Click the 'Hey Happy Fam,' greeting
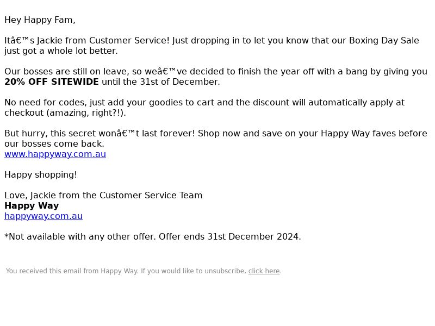This screenshot has width=435, height=326. [40, 20]
